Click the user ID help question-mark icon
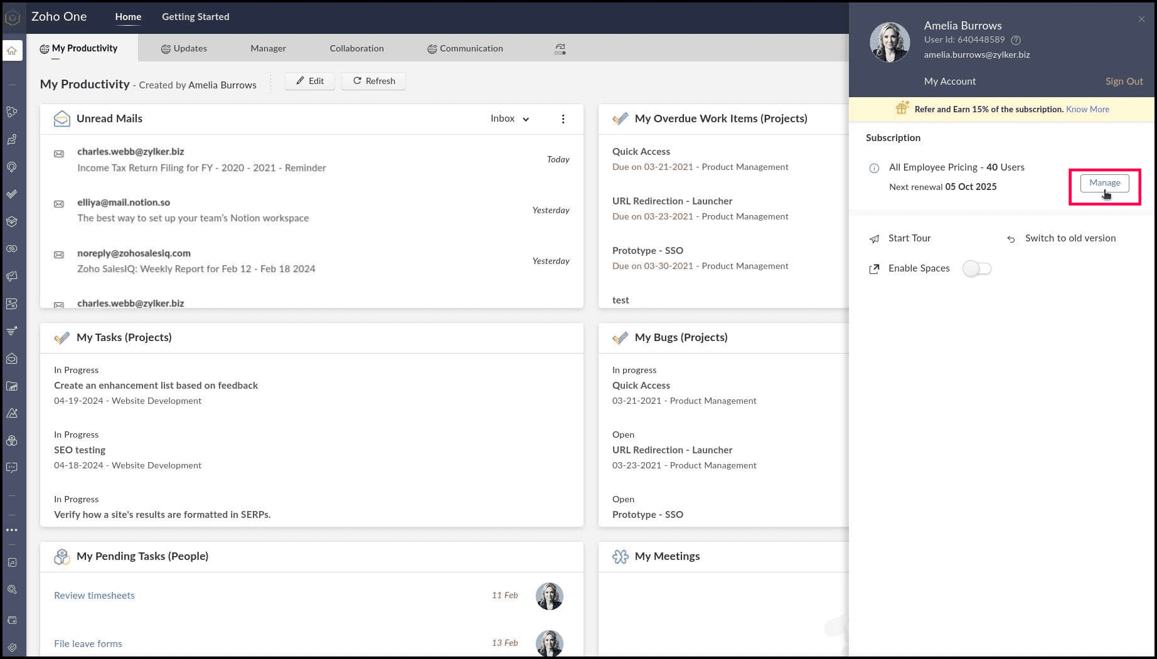This screenshot has width=1157, height=659. (x=1016, y=40)
